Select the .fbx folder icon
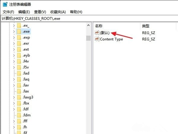This screenshot has height=134, width=178. pos(19,103)
